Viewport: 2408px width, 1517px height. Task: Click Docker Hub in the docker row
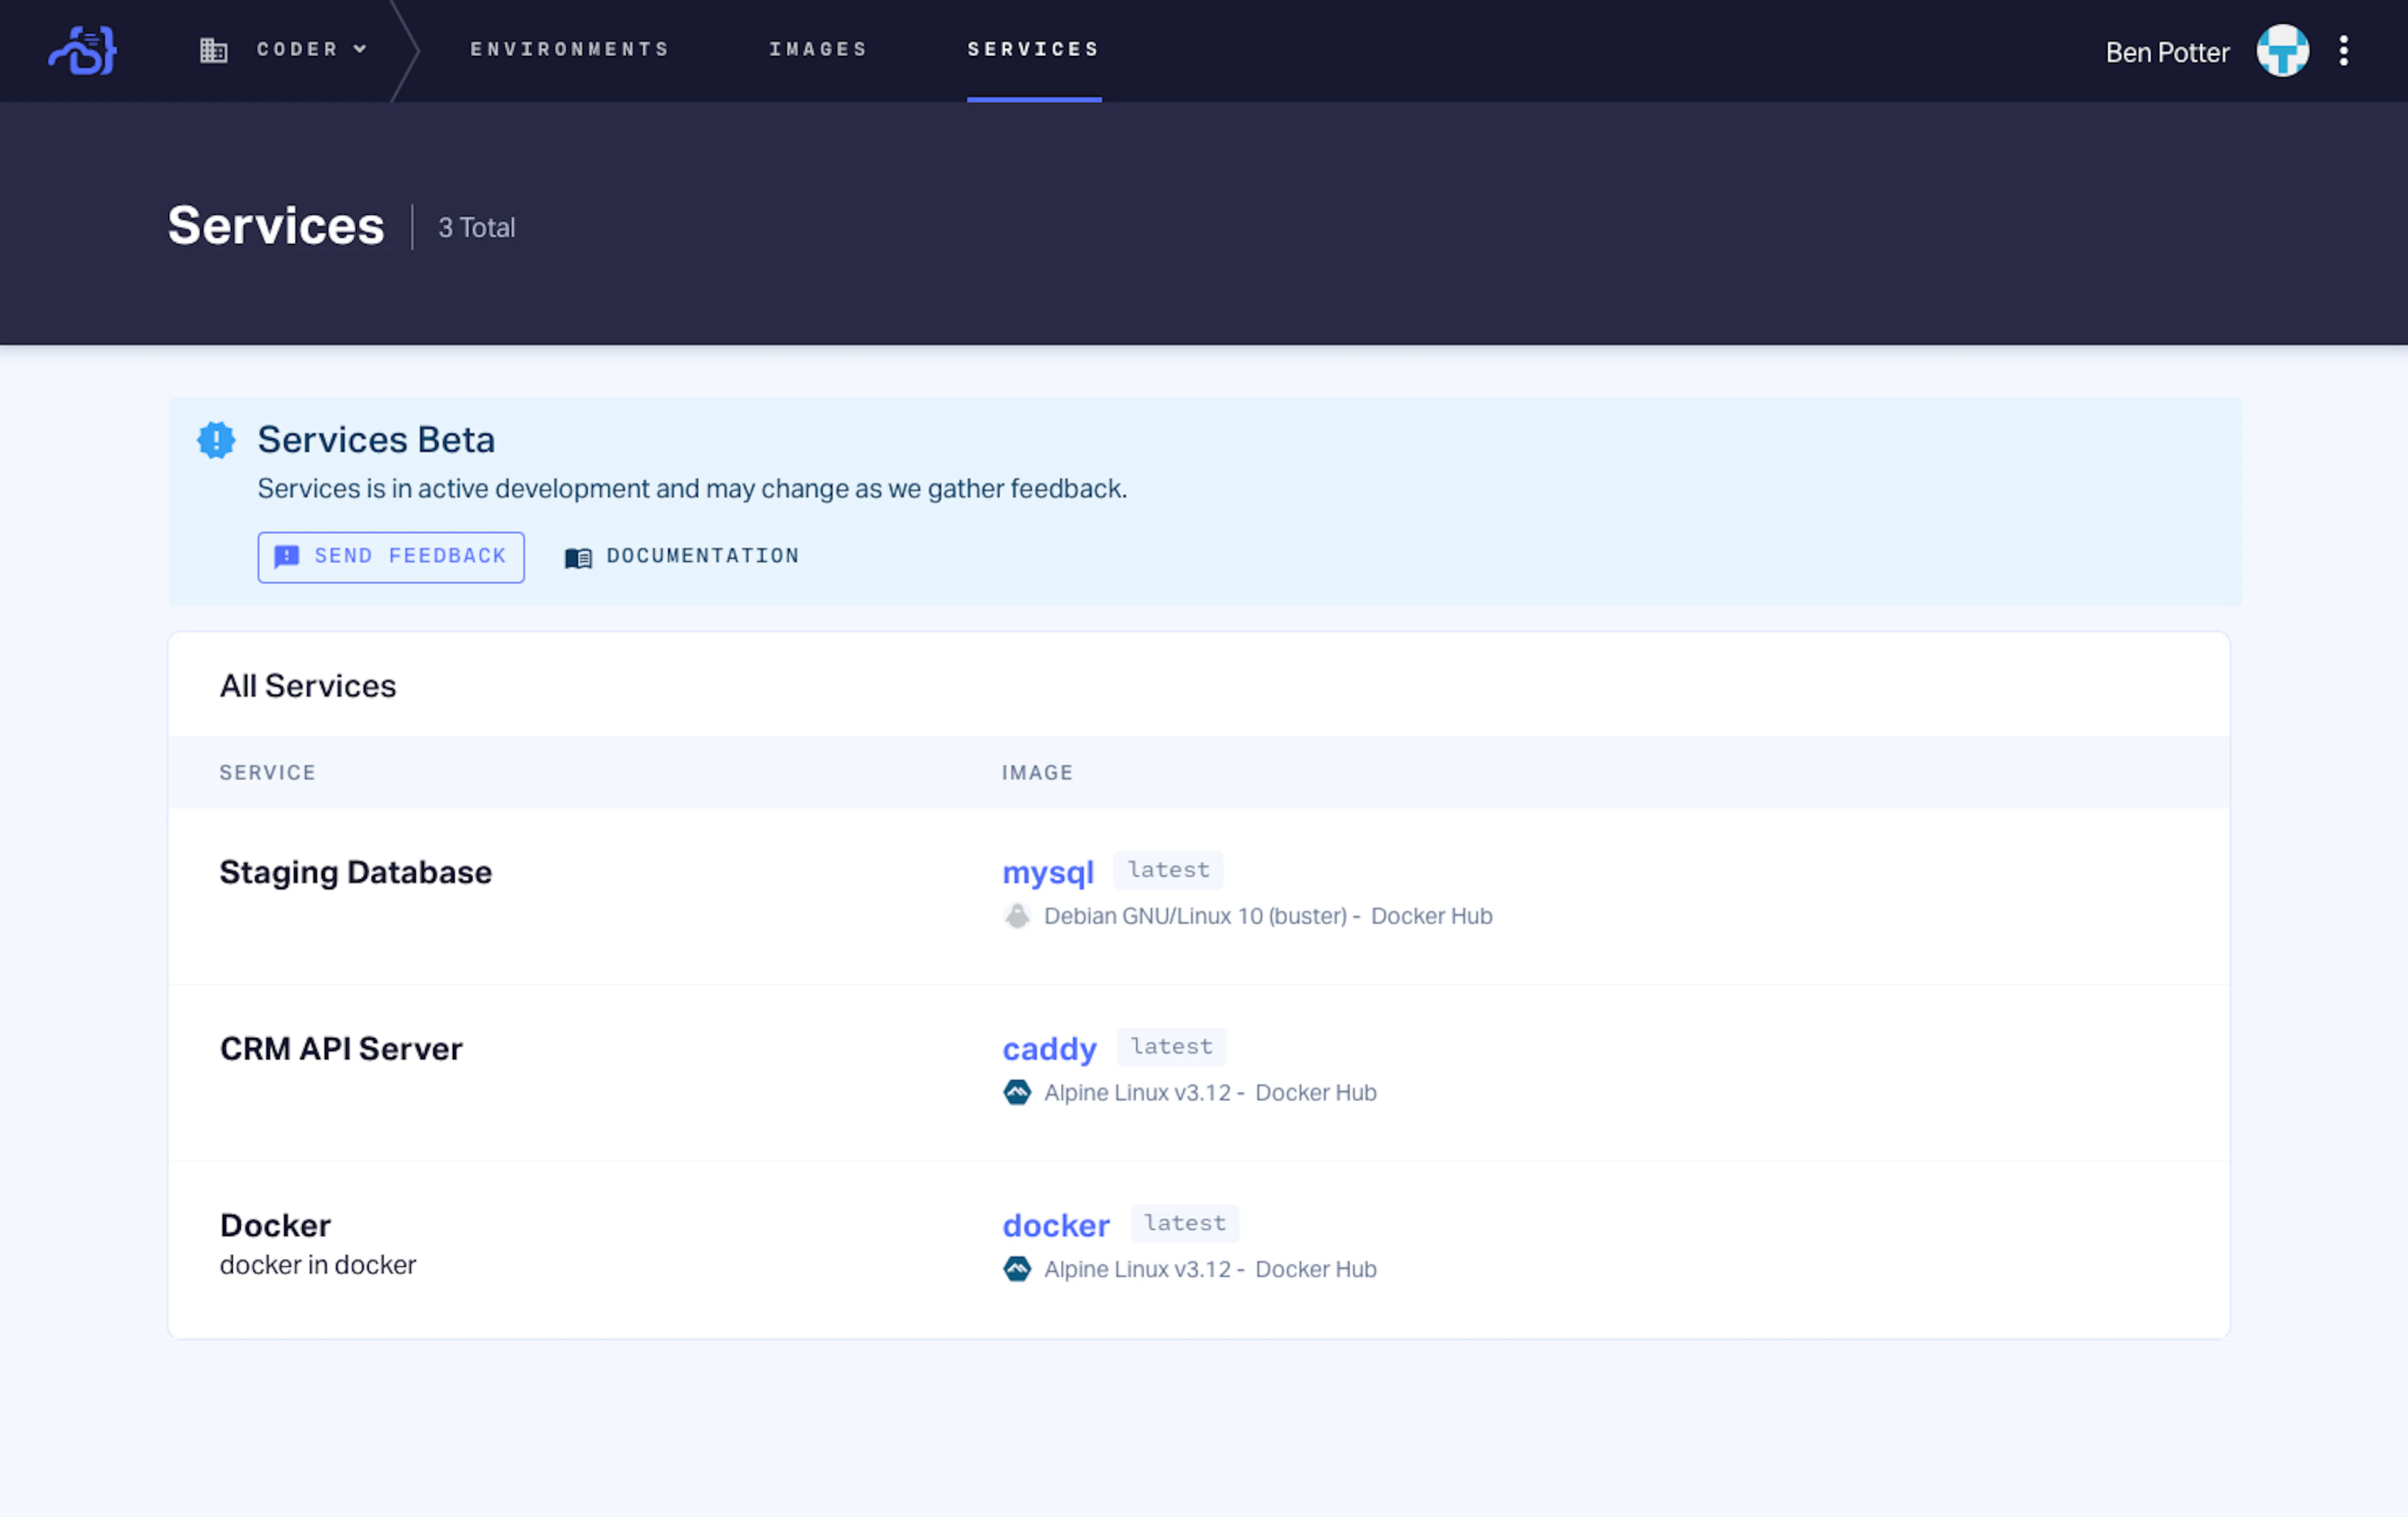click(x=1316, y=1269)
